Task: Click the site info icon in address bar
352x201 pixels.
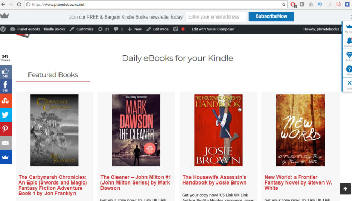Action: (28, 4)
